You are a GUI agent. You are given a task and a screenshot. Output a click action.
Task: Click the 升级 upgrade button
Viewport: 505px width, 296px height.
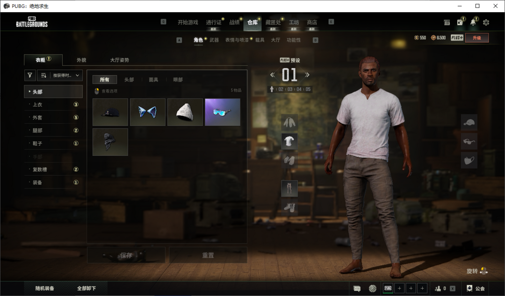pos(477,38)
